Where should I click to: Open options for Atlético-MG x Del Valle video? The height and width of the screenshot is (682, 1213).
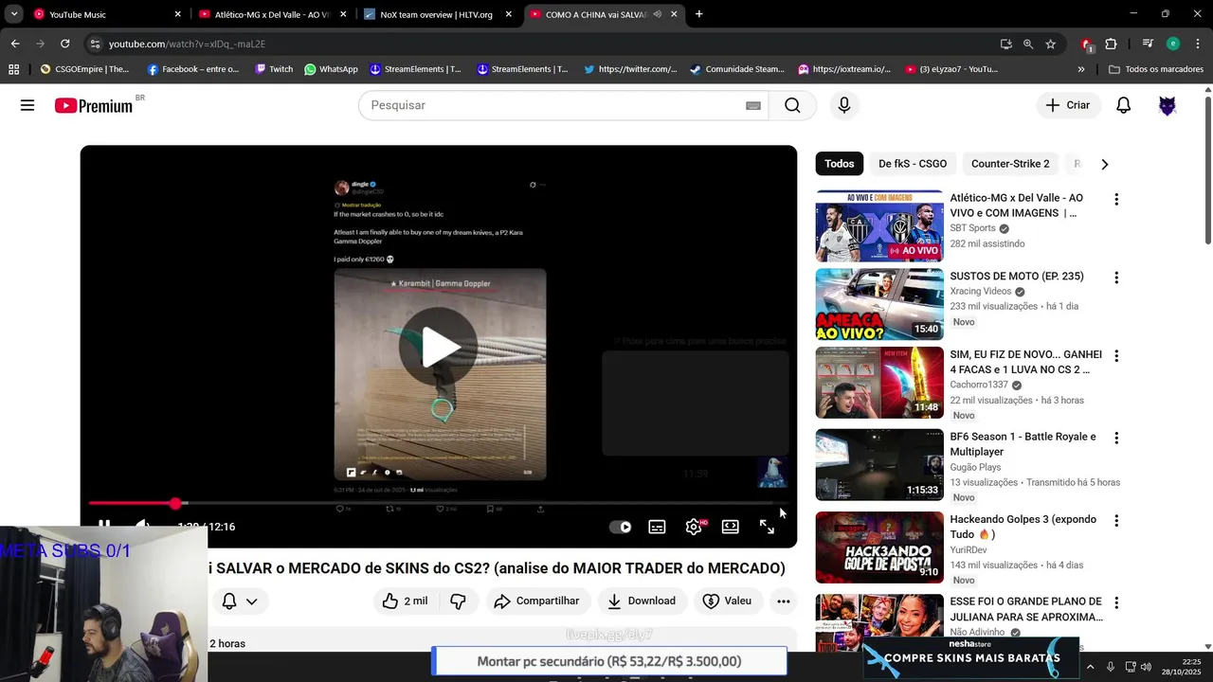(x=1116, y=199)
